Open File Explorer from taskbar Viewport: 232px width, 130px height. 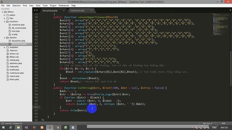click(18, 127)
